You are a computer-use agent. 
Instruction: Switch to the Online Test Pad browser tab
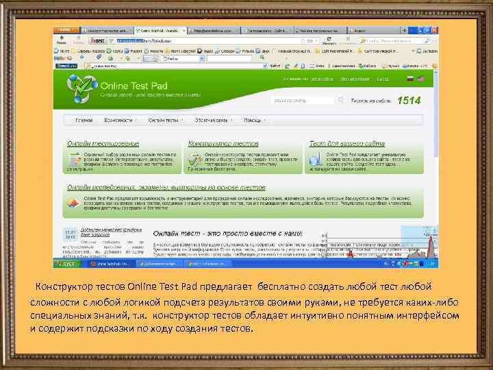coord(161,31)
